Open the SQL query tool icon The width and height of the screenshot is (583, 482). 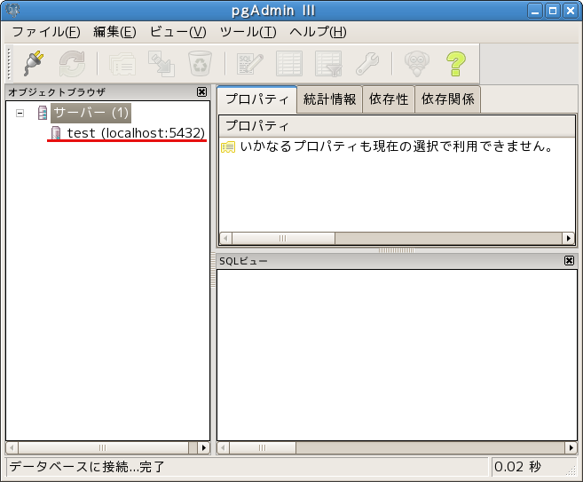(x=250, y=64)
